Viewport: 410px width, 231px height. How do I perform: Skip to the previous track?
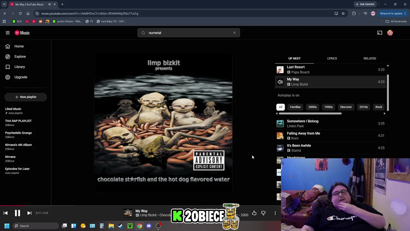pos(5,213)
